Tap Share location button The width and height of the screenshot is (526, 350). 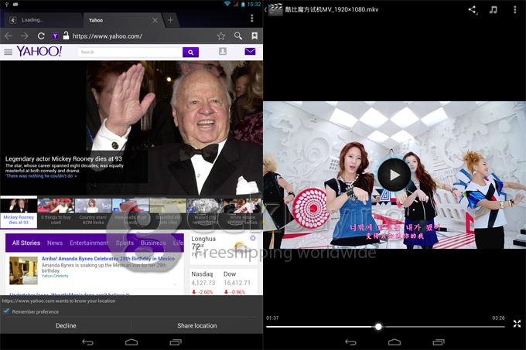pyautogui.click(x=197, y=325)
